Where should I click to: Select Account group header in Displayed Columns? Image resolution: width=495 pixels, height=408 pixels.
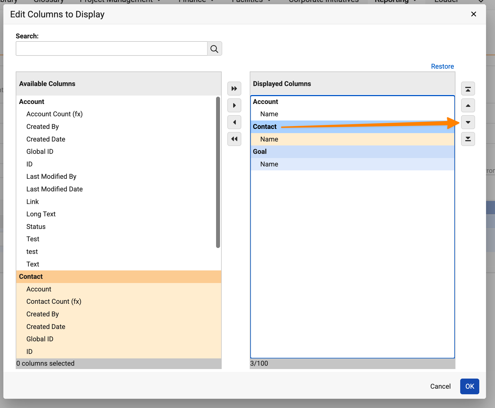(352, 102)
